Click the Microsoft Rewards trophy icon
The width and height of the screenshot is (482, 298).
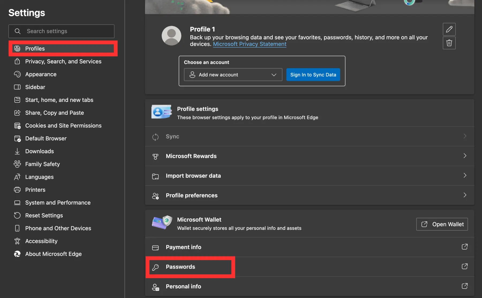coord(155,156)
